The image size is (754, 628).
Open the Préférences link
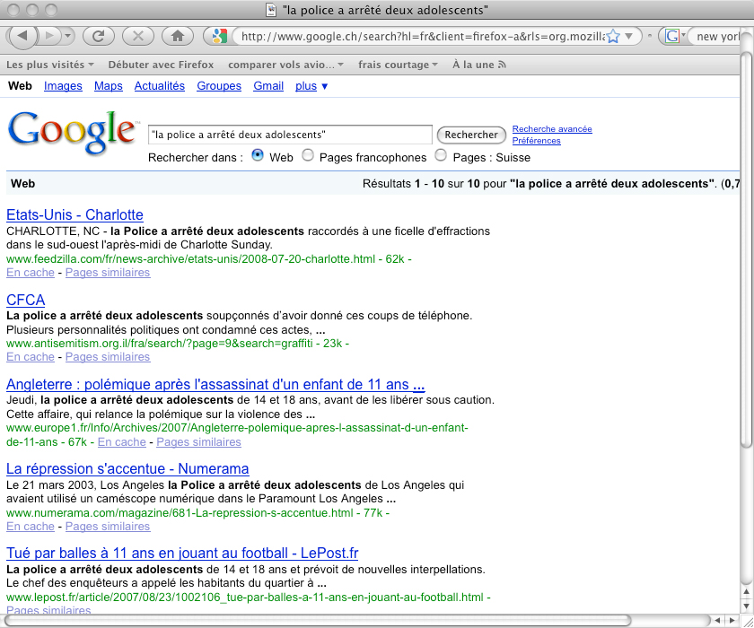(536, 141)
